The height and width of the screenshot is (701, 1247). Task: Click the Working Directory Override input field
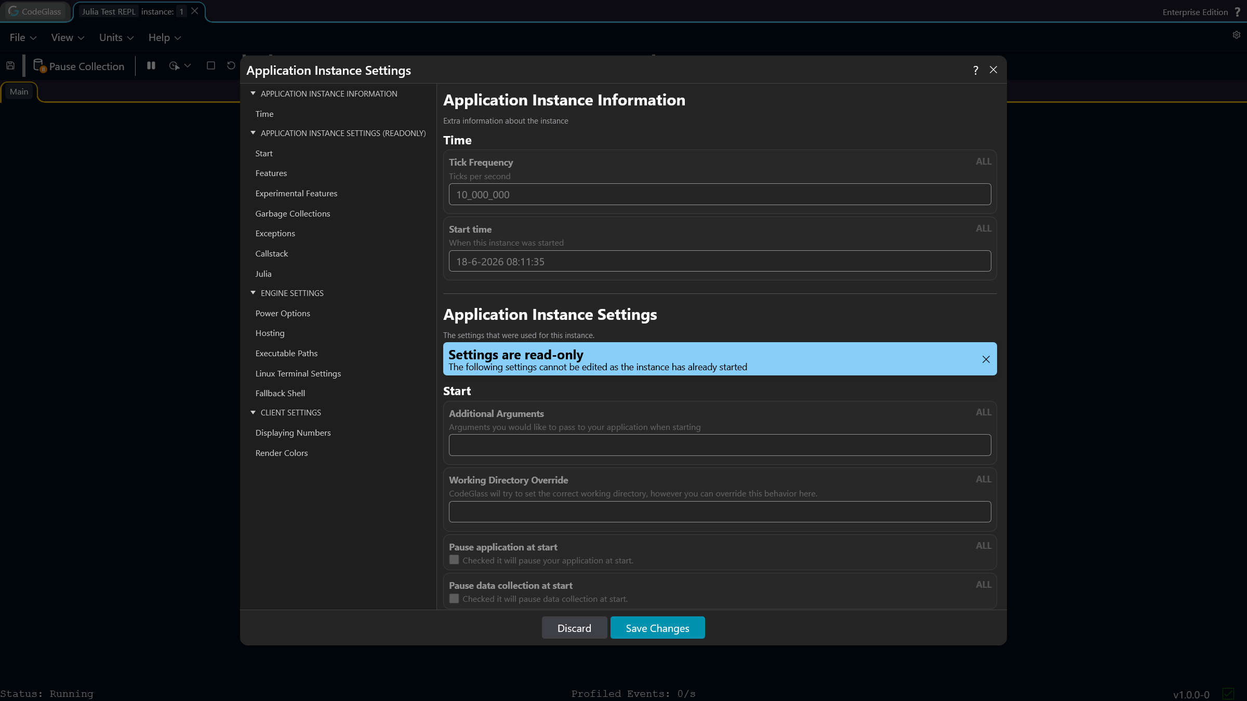pyautogui.click(x=720, y=511)
